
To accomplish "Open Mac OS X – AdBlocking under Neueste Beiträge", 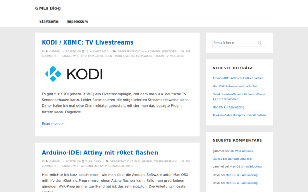I will [228, 107].
